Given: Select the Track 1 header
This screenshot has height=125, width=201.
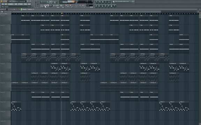Looking at the screenshot, I should (x=5, y=19).
